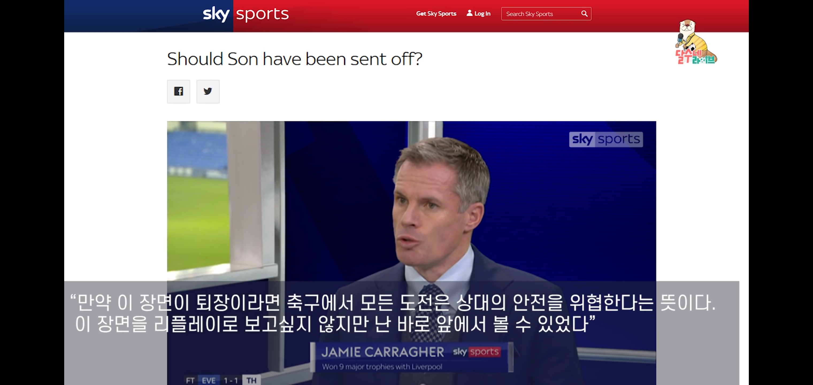Click the otter mascot channel logo
The width and height of the screenshot is (813, 385).
[696, 42]
